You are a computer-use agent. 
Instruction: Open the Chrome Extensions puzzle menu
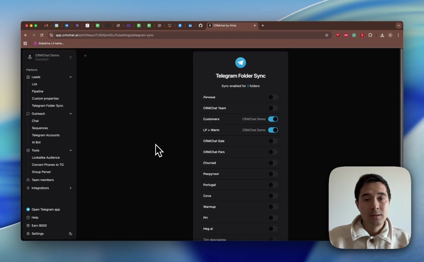(370, 35)
